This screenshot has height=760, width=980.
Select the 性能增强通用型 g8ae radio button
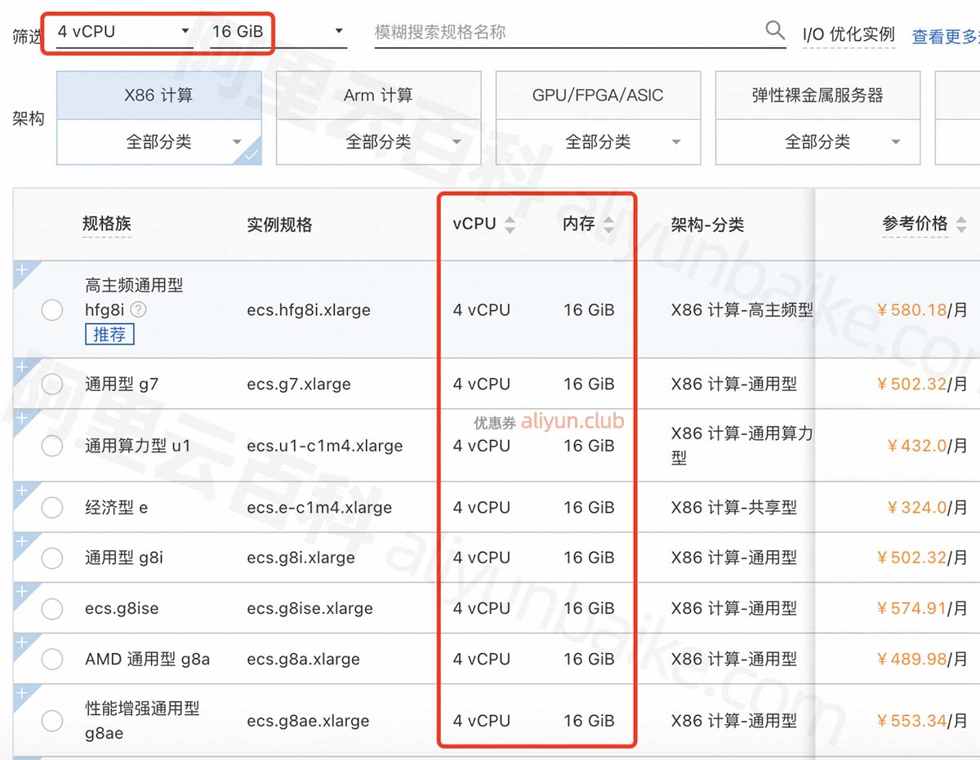click(52, 721)
